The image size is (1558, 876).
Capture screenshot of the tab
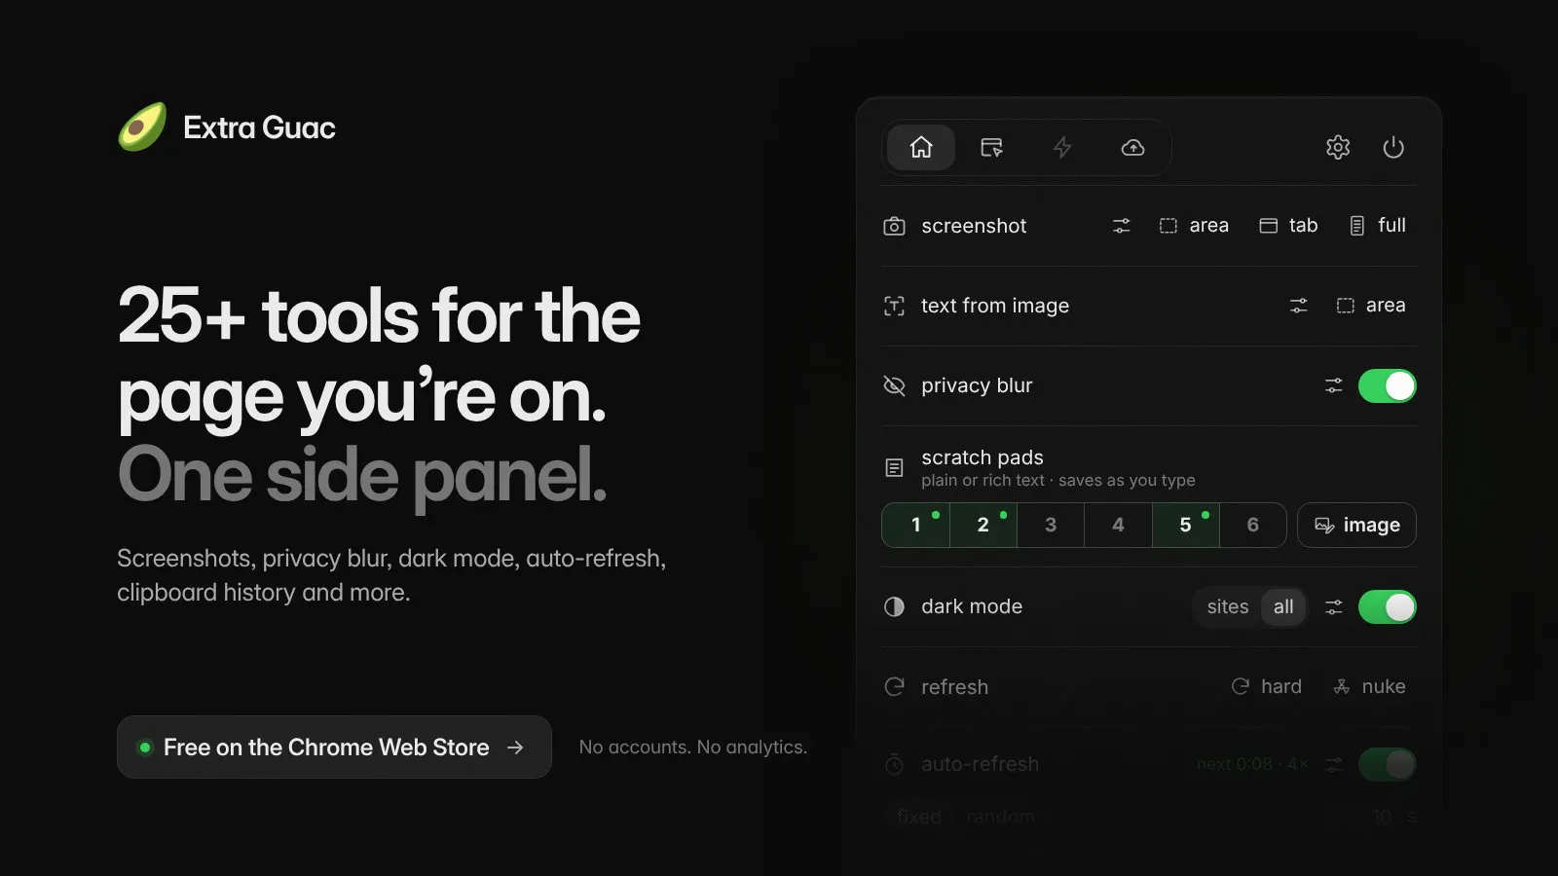point(1288,226)
